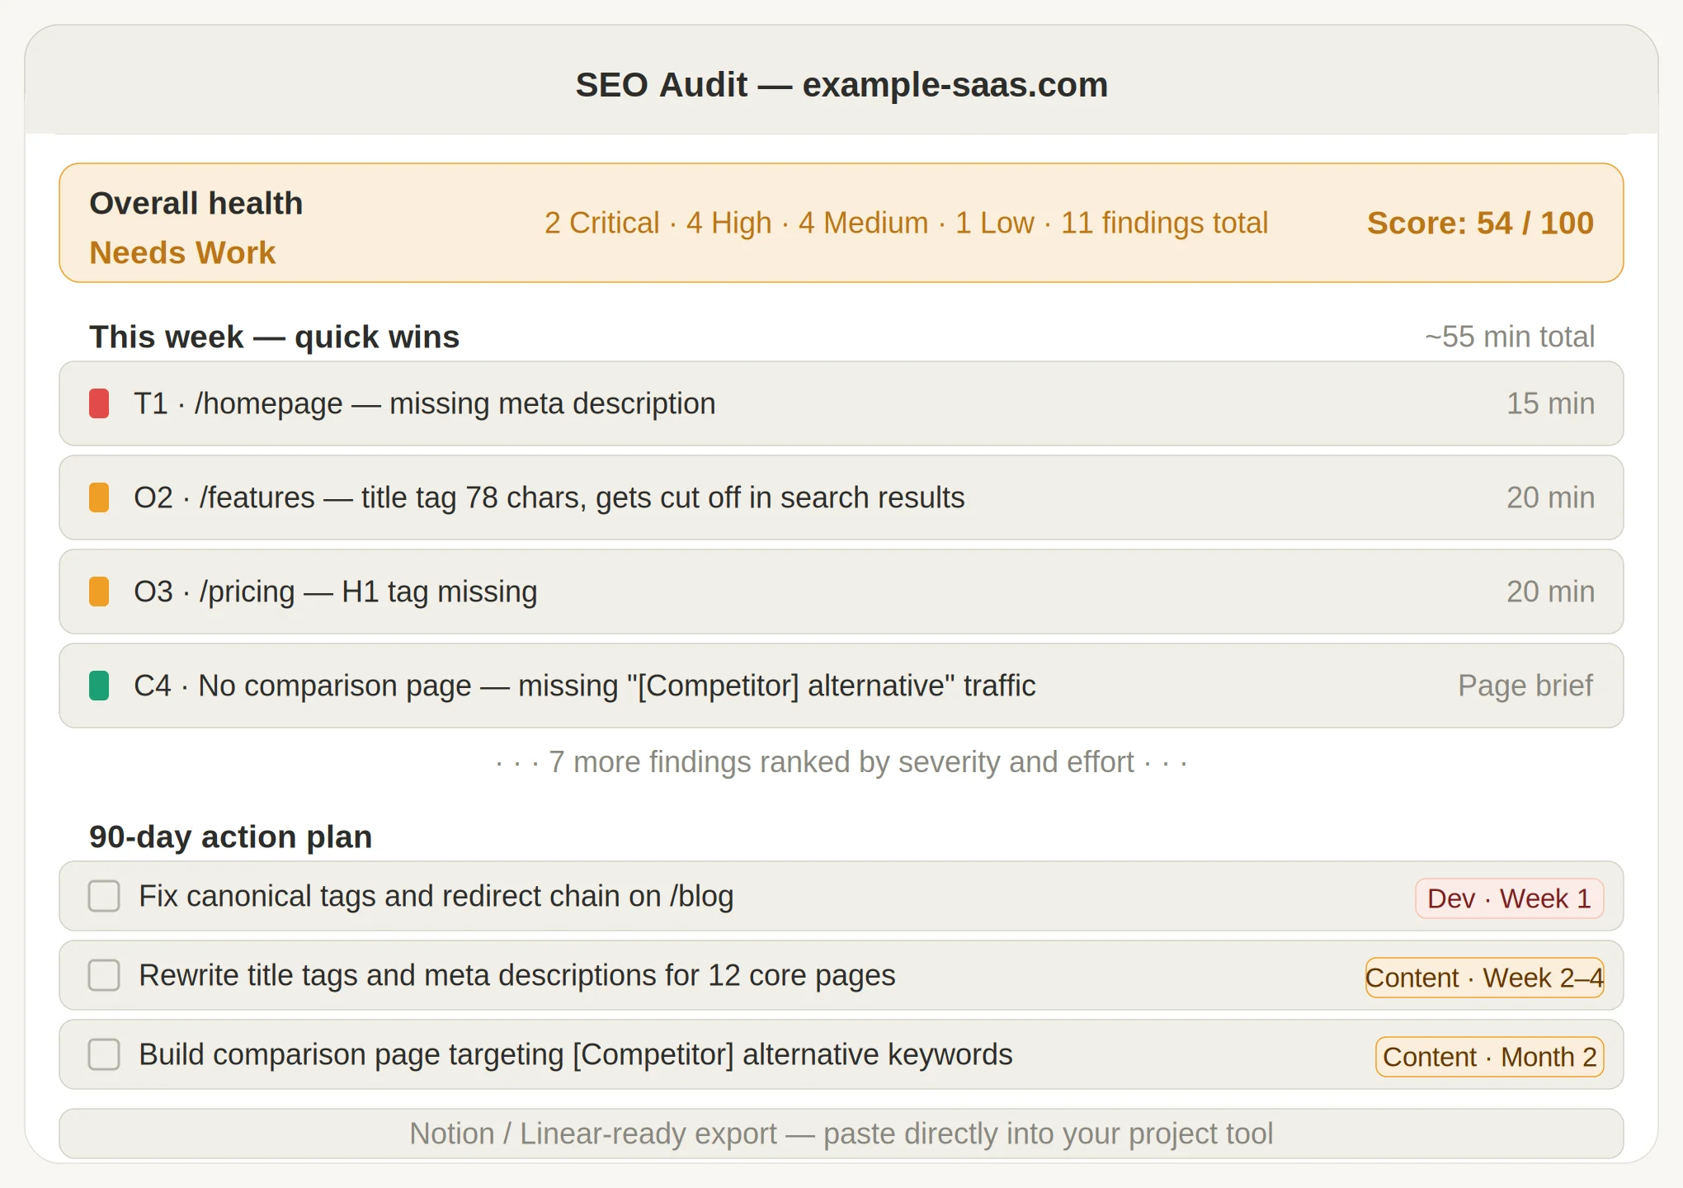Click the 20 min estimate on O3 row
Screen dimensions: 1683x1188
click(1550, 592)
